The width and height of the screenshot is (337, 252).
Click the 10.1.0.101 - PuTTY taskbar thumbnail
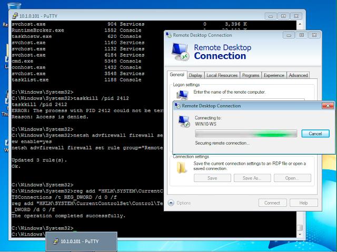(x=81, y=241)
